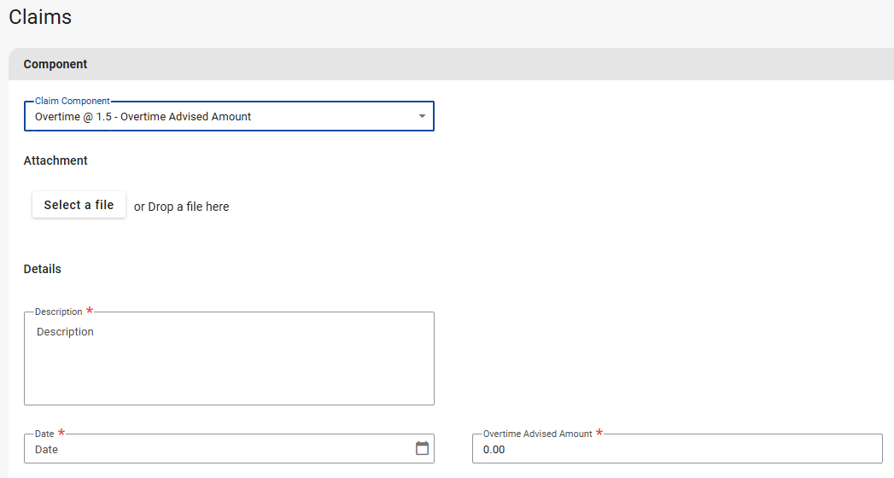
Task: Click the Details section label
Action: click(x=43, y=269)
